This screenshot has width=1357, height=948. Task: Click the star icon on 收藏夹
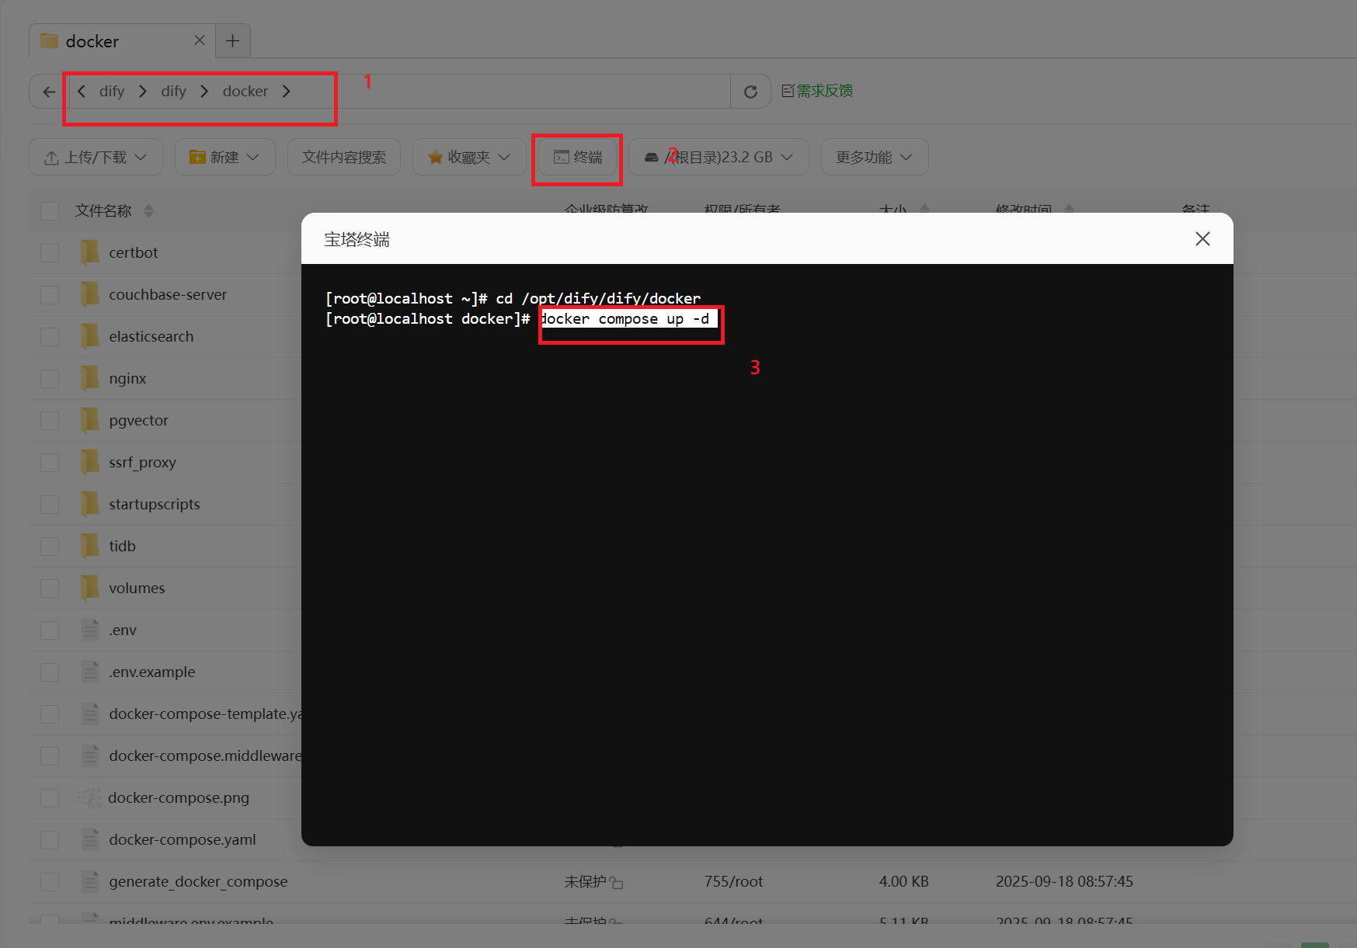(435, 157)
